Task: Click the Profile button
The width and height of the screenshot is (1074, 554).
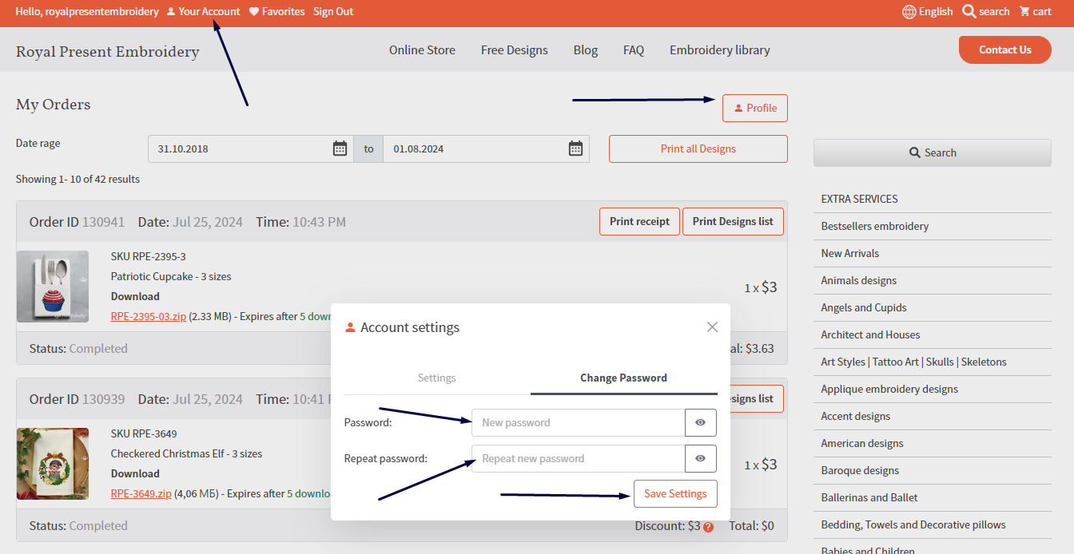Action: [754, 109]
